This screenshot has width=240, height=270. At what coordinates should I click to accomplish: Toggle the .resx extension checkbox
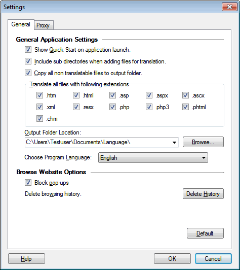point(76,107)
